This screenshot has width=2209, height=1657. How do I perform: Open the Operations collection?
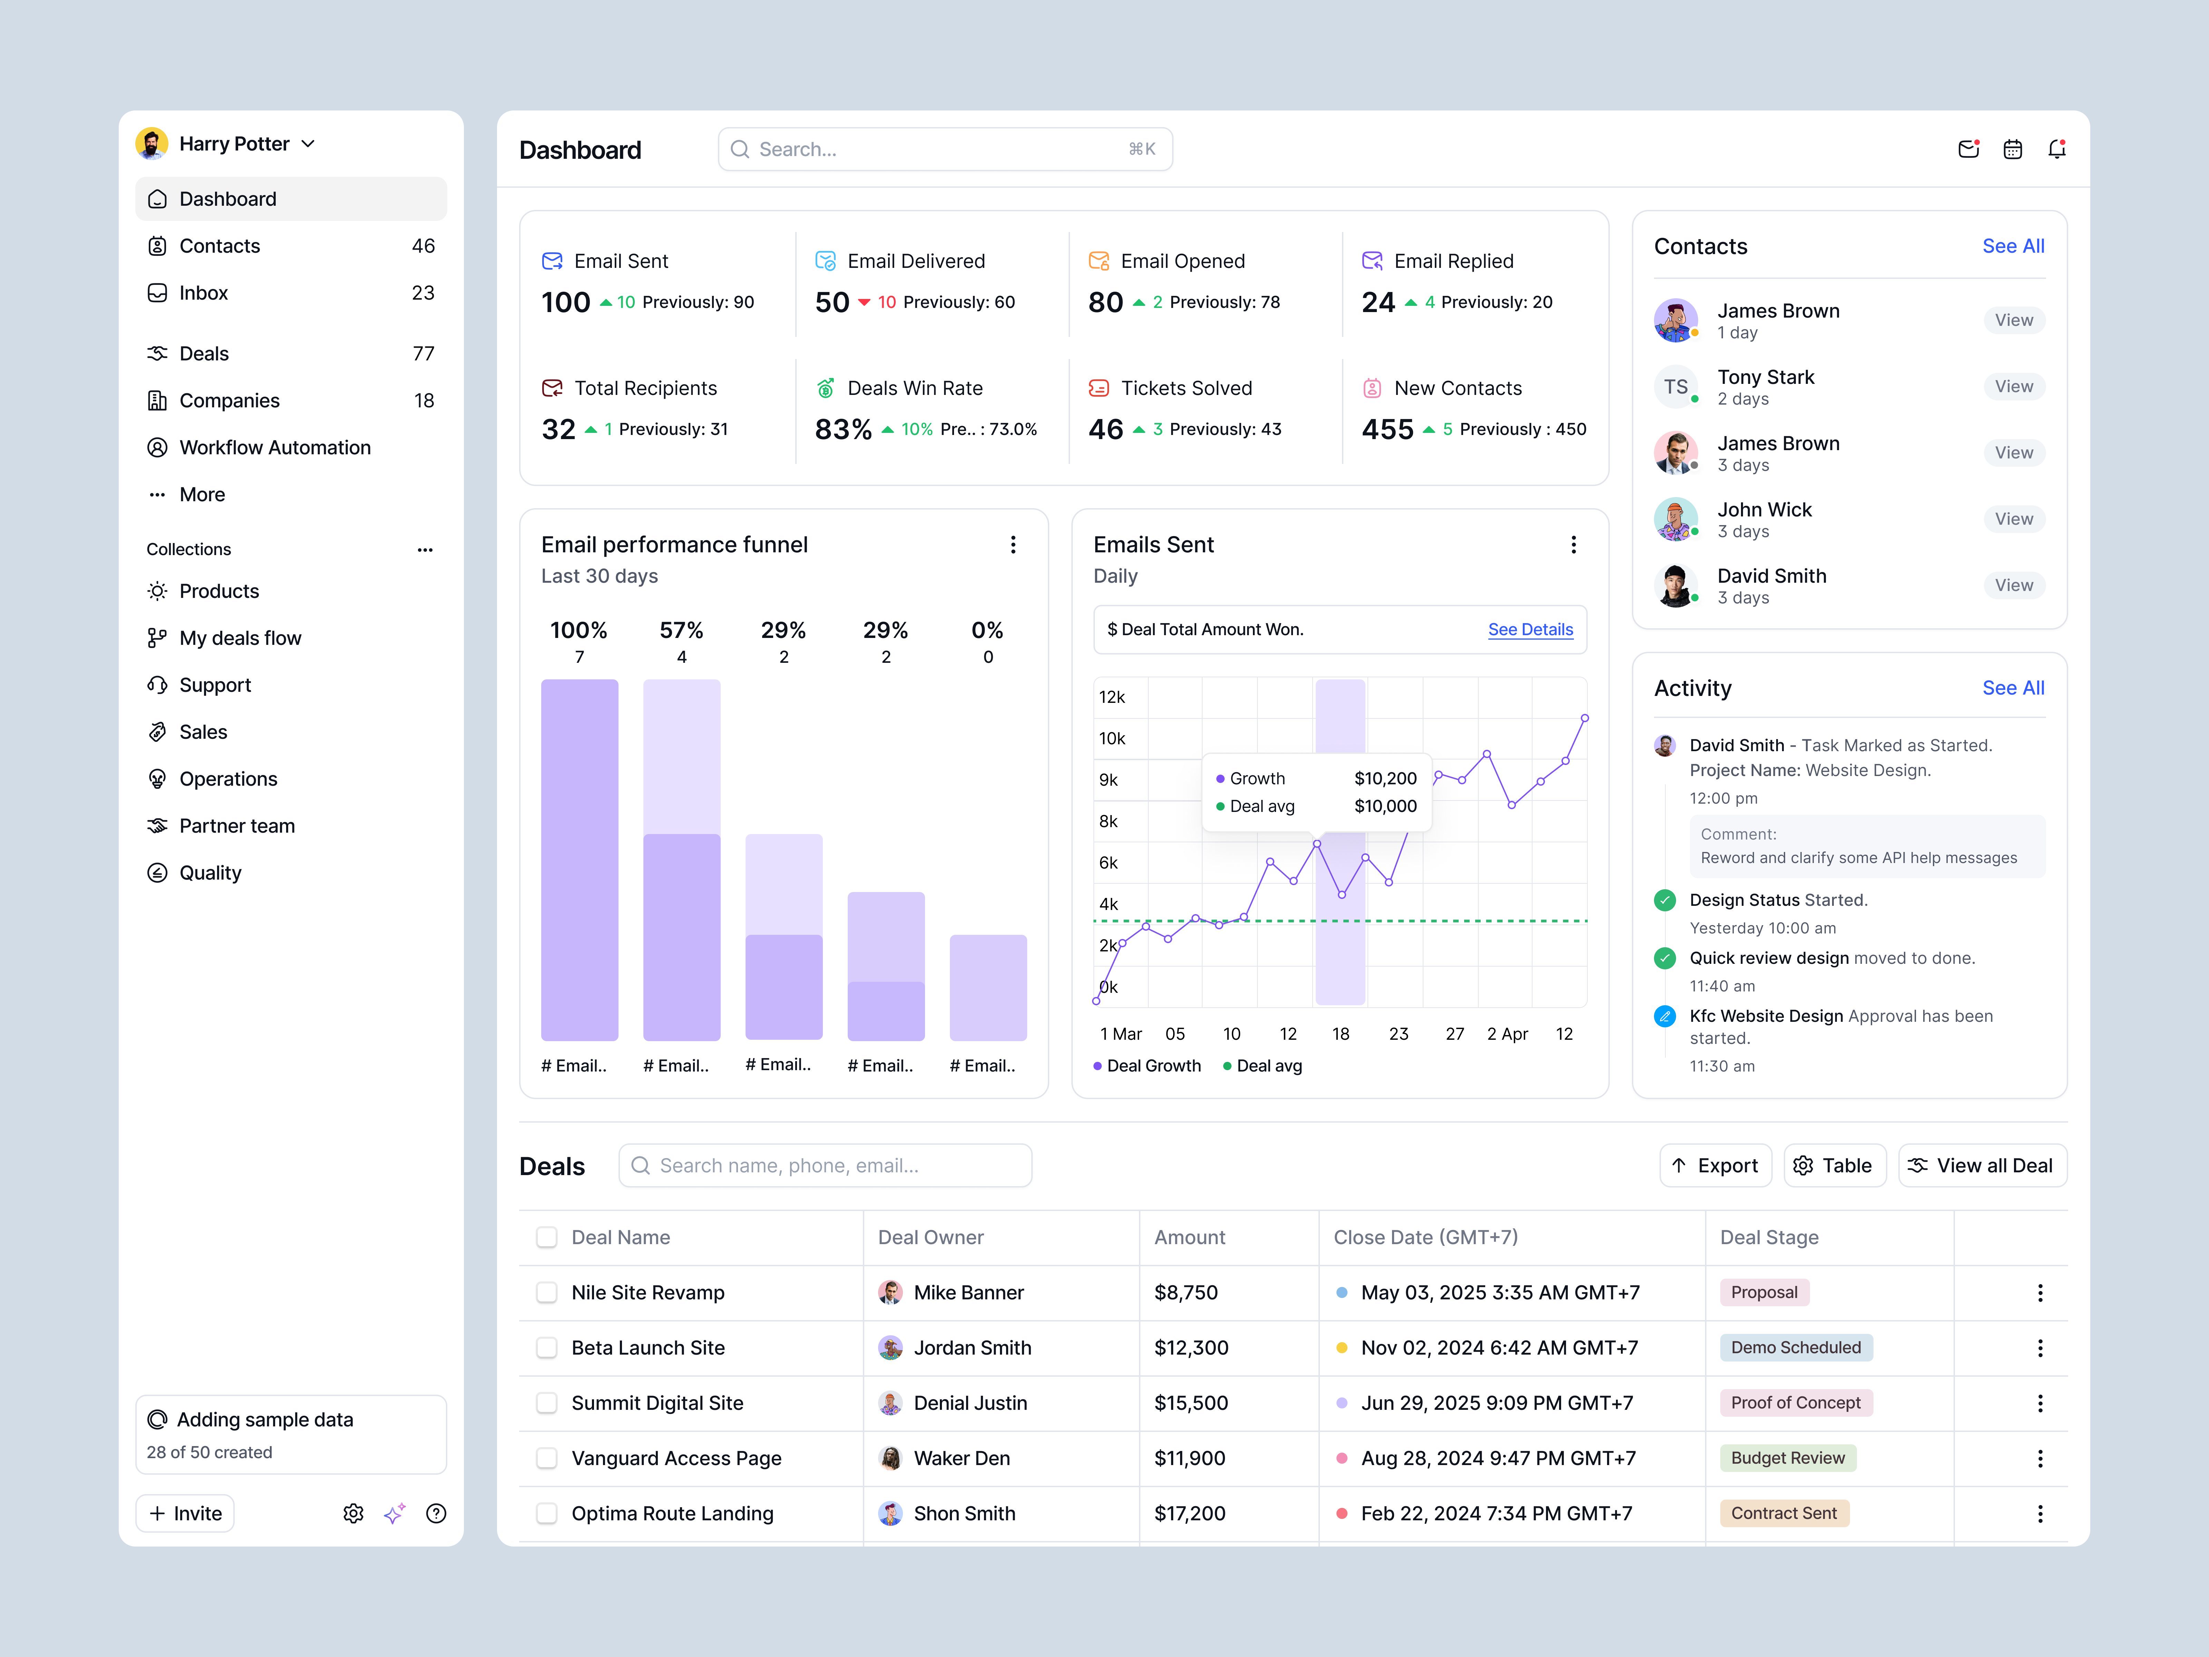tap(291, 779)
